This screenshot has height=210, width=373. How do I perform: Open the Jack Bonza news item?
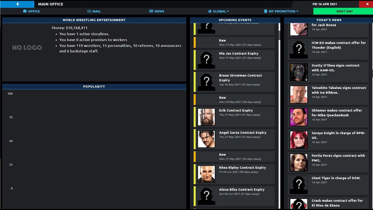pos(328,30)
